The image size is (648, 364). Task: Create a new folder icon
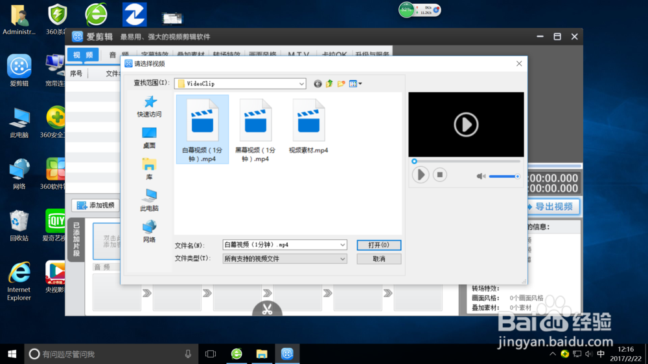(x=341, y=83)
